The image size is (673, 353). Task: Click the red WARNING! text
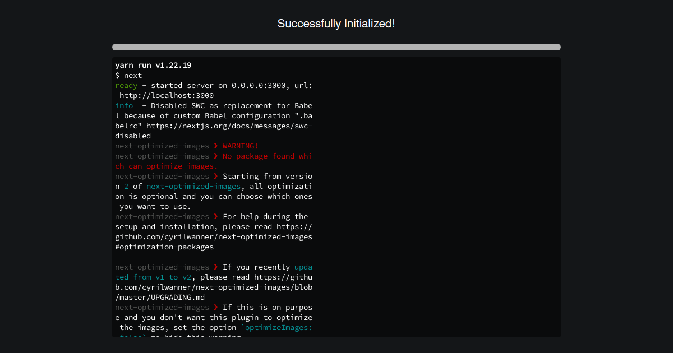point(239,146)
